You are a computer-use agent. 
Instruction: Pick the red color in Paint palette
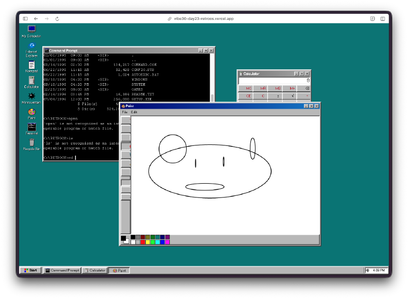(x=143, y=242)
